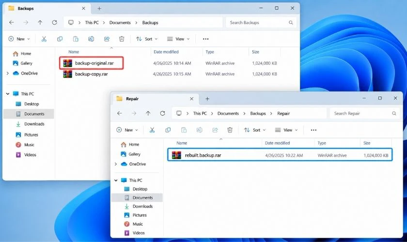Open Gallery in Backups window sidebar

click(x=23, y=63)
